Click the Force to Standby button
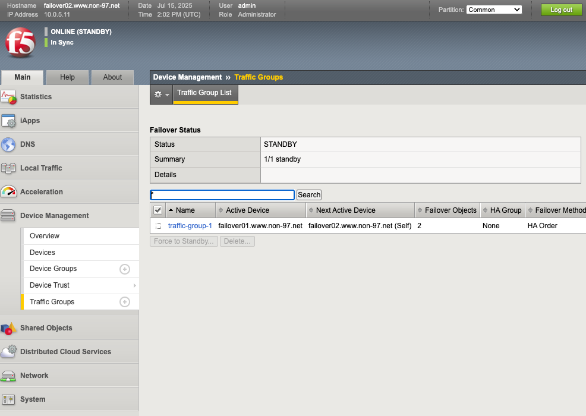Image resolution: width=586 pixels, height=416 pixels. [184, 241]
